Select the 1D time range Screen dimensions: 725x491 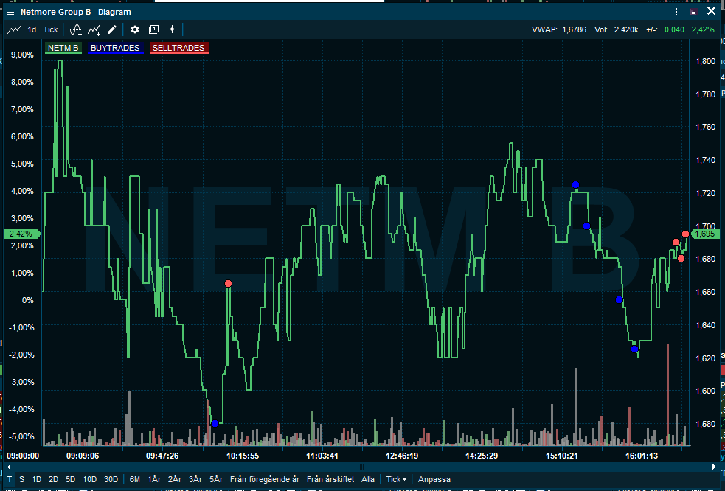(37, 479)
